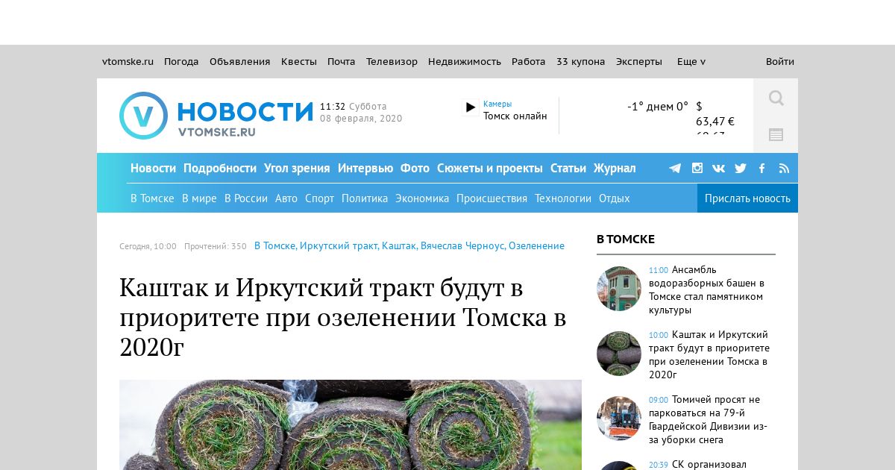Click the news list icon below search
This screenshot has height=470, width=895.
coord(776,135)
